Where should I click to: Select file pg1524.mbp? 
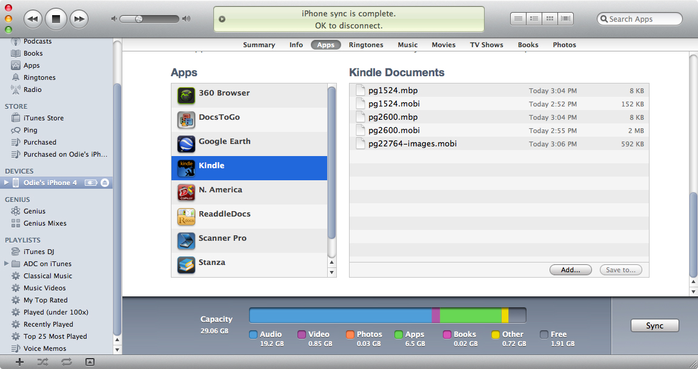point(499,90)
